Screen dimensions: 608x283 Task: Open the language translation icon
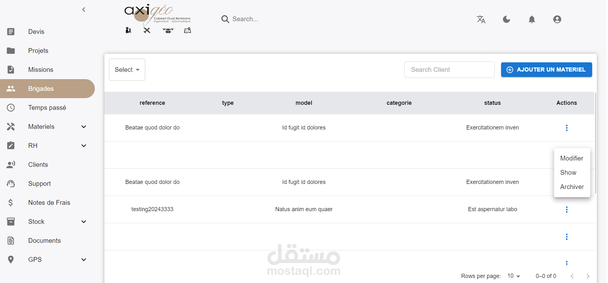pyautogui.click(x=481, y=19)
